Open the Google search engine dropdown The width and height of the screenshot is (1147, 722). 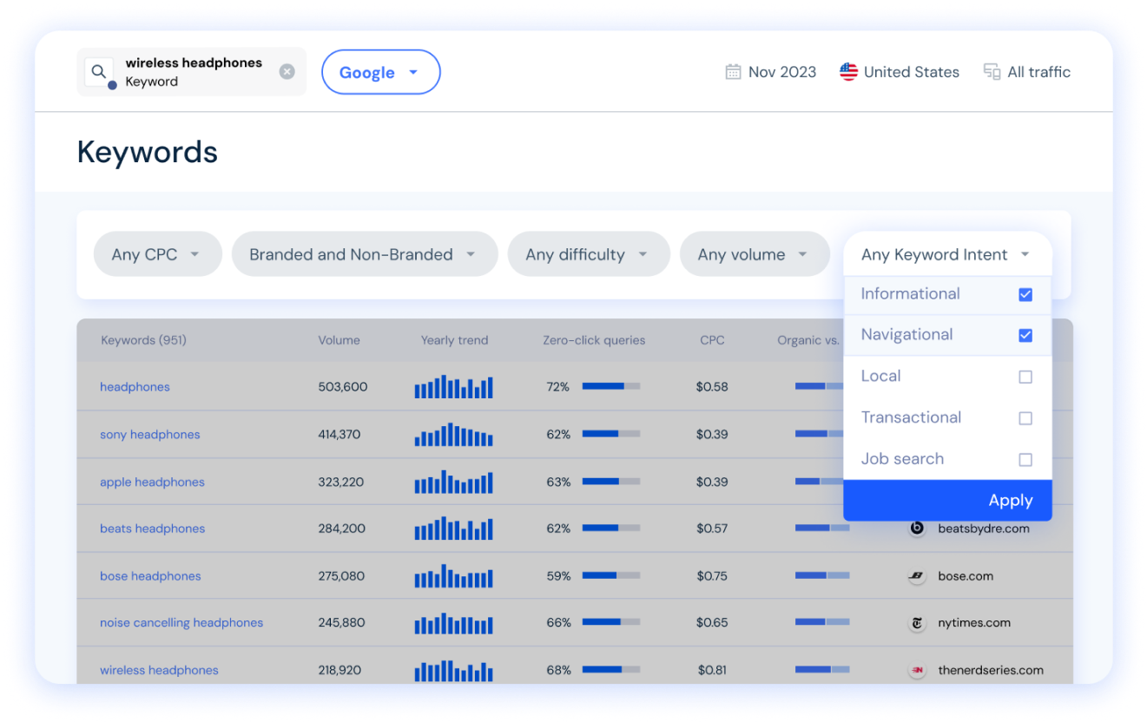point(380,72)
